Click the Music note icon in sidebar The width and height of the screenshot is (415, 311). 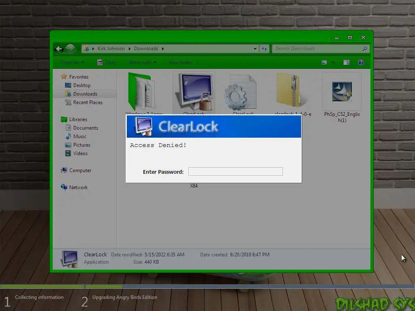pos(68,136)
